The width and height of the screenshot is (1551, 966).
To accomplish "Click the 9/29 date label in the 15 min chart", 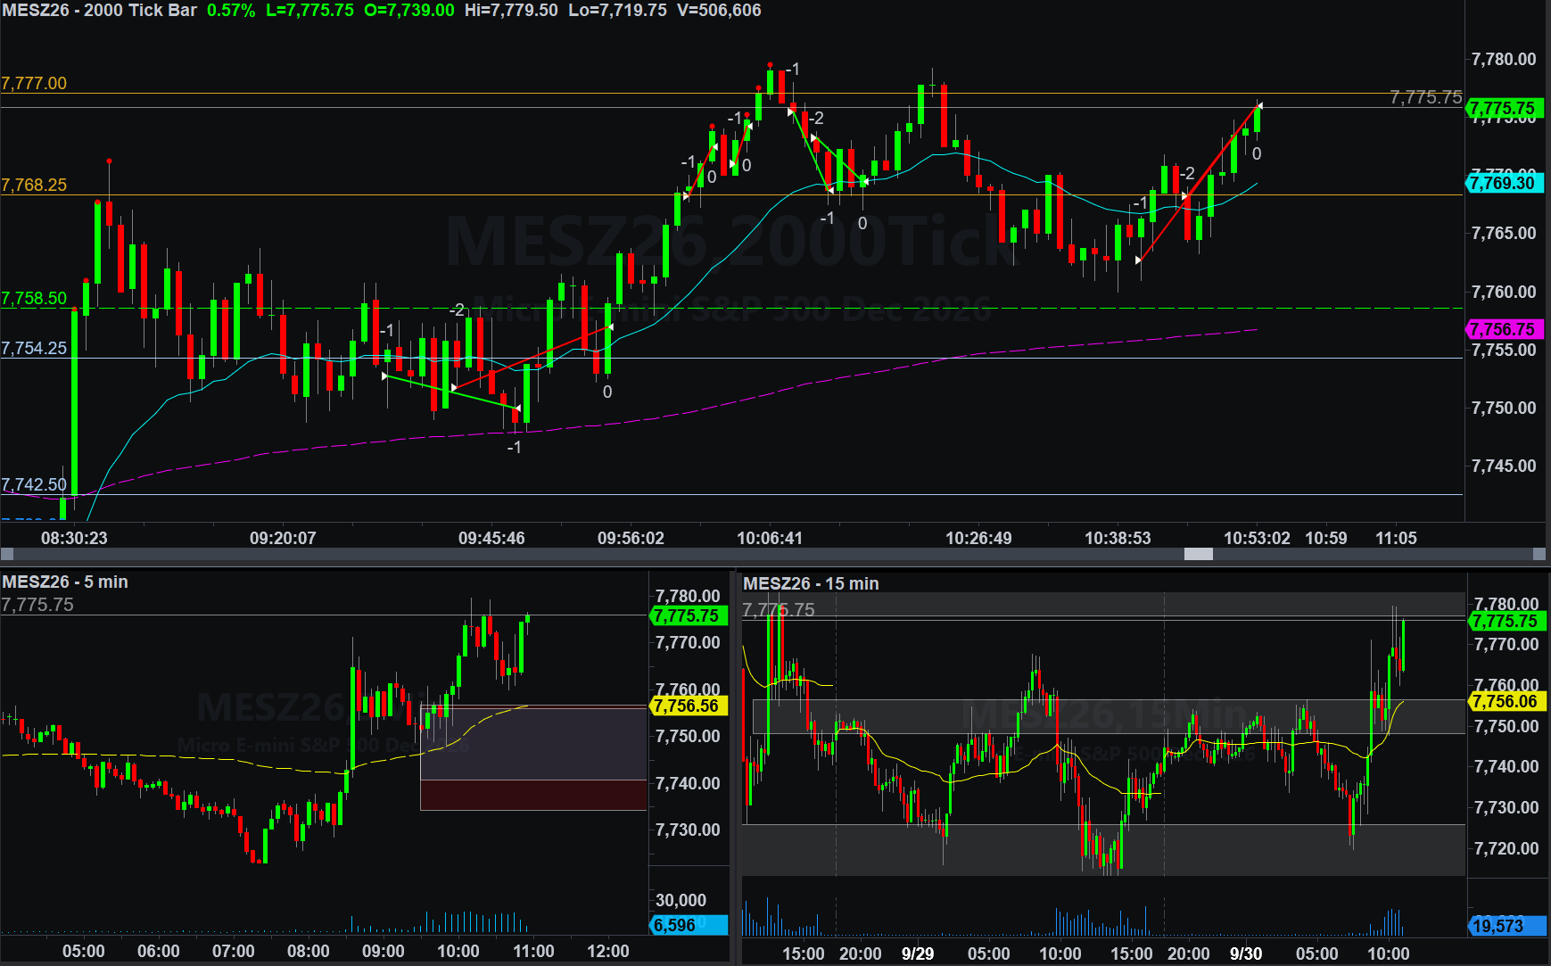I will pyautogui.click(x=918, y=954).
